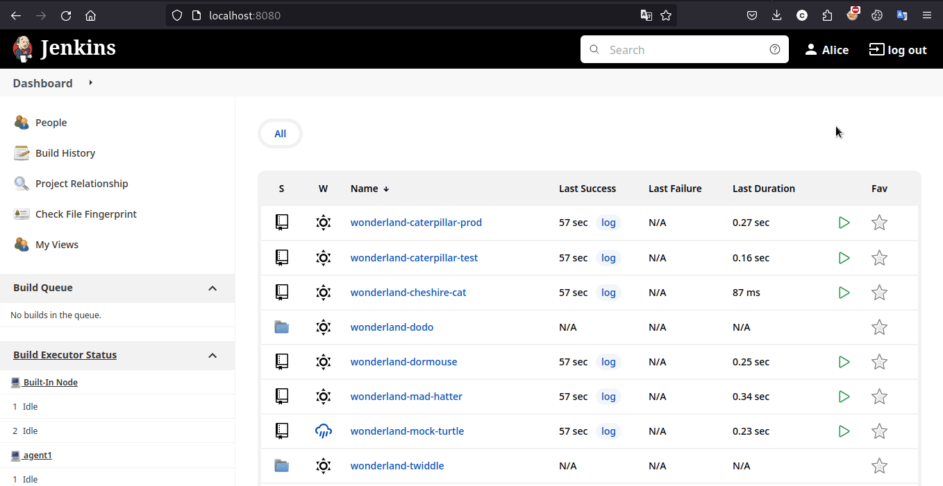Viewport: 943px width, 486px height.
Task: Run build for wonderland-caterpillar-prod
Action: pos(844,223)
